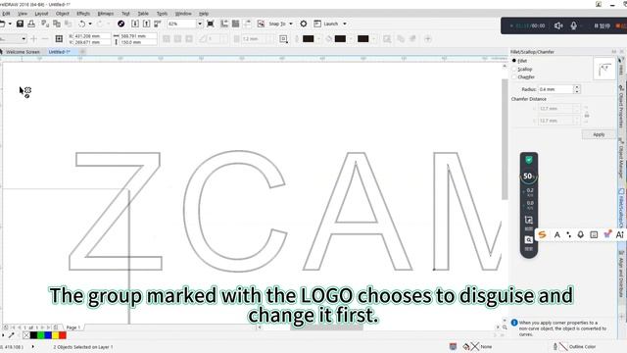627x353 pixels.
Task: Adjust the Radius spinner arrows
Action: coord(577,89)
